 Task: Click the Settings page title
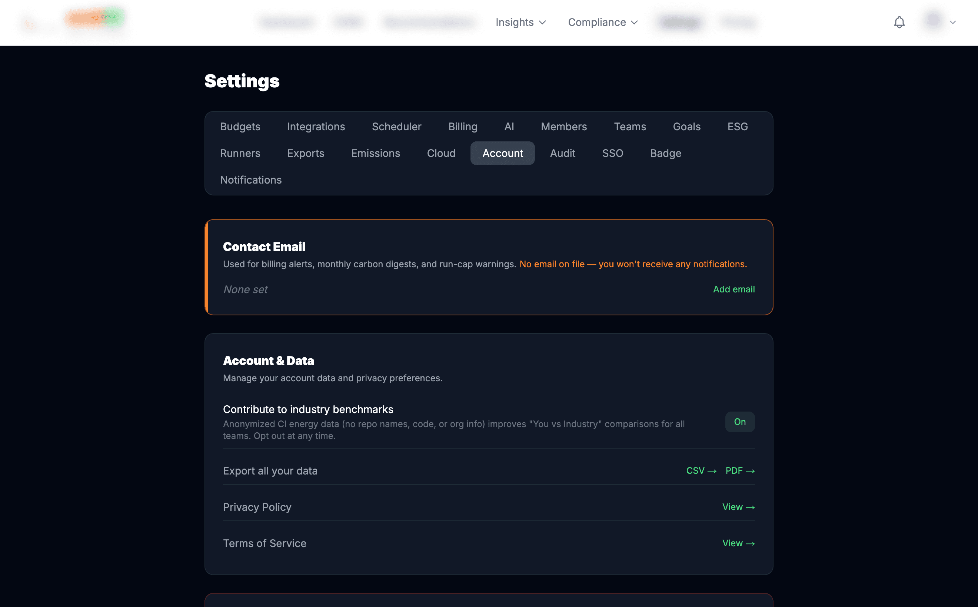[x=242, y=81]
